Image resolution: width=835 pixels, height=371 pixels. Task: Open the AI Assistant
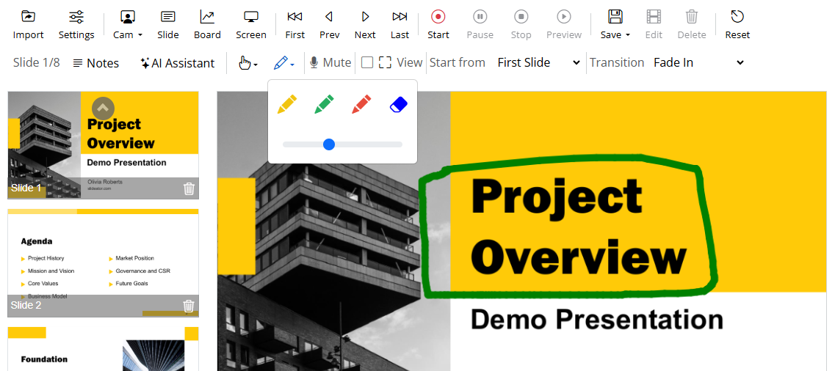177,63
